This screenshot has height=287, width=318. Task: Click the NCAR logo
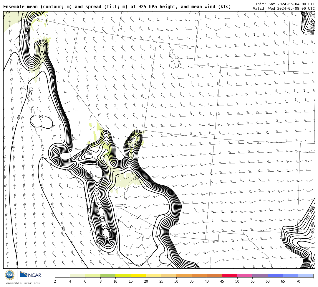(31, 275)
